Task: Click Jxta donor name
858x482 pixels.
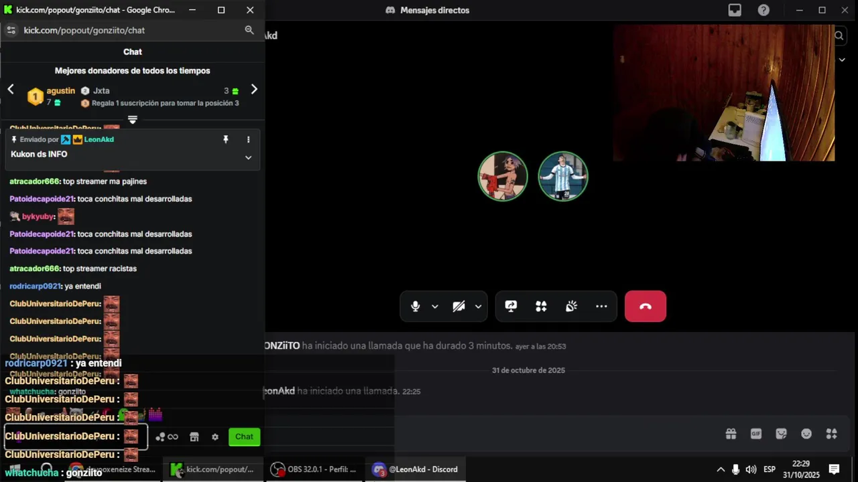Action: [x=101, y=91]
